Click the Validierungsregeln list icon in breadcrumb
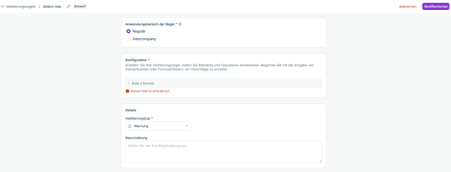This screenshot has width=451, height=172. coord(3,6)
